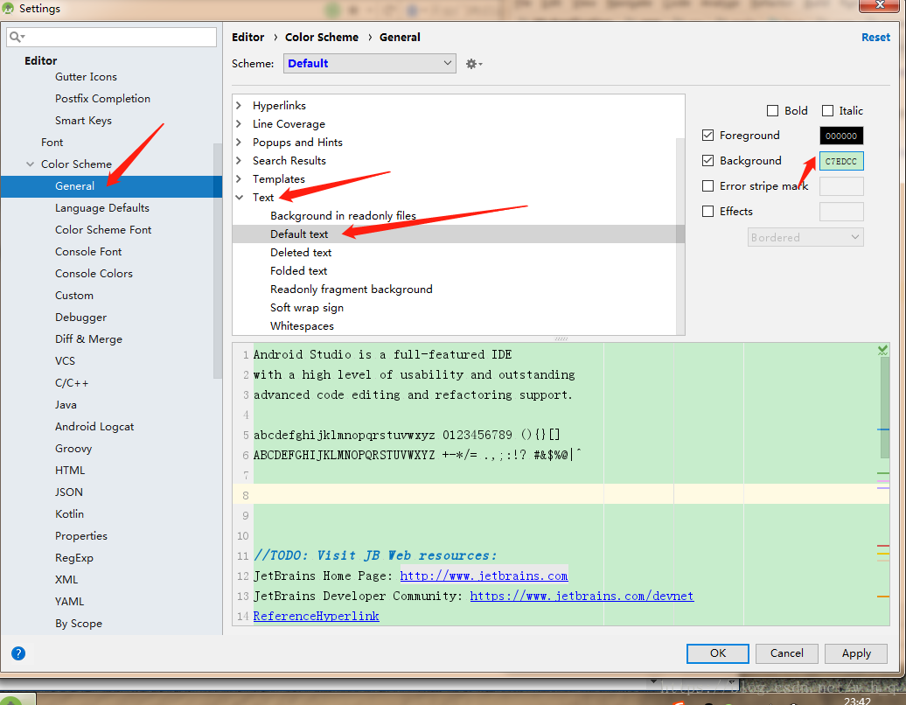Open Android Logcat color settings

[x=94, y=427]
